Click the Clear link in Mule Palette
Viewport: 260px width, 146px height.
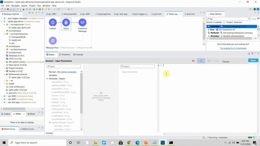click(254, 19)
